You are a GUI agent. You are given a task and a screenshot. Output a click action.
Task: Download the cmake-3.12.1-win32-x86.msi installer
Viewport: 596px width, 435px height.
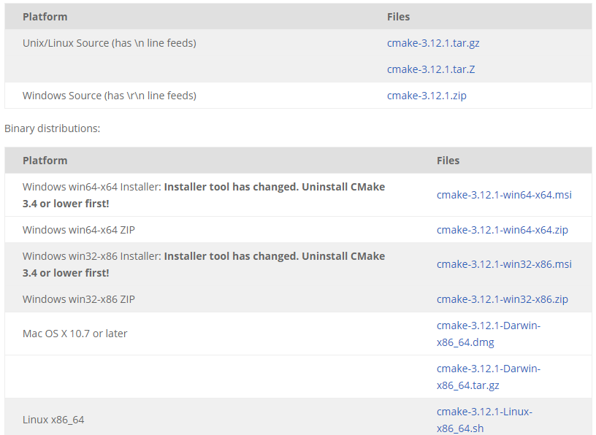click(504, 264)
